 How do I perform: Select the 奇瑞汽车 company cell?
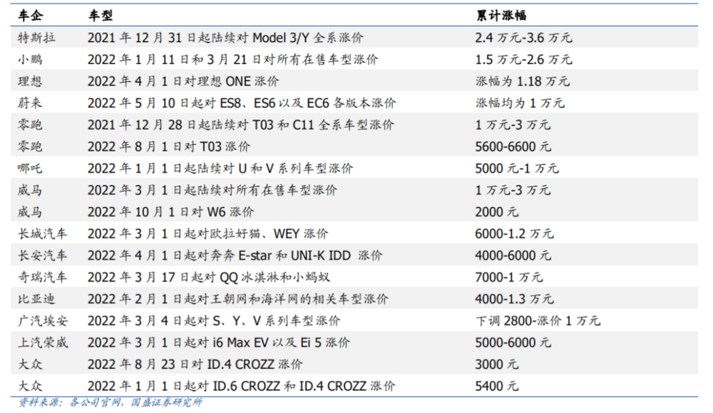tap(43, 277)
